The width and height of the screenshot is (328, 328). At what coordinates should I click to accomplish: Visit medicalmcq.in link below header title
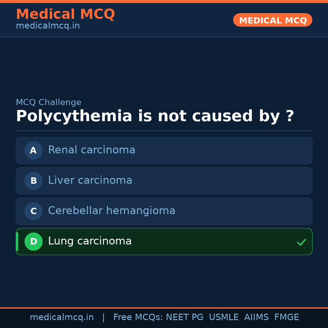pos(48,26)
